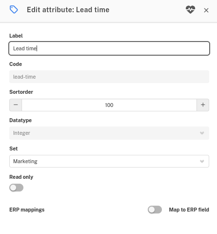The width and height of the screenshot is (217, 234).
Task: Decrease Sortorder with the minus button
Action: click(16, 105)
